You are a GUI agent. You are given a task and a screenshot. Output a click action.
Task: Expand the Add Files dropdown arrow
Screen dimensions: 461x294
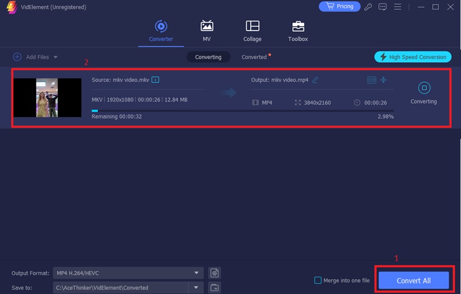click(55, 57)
